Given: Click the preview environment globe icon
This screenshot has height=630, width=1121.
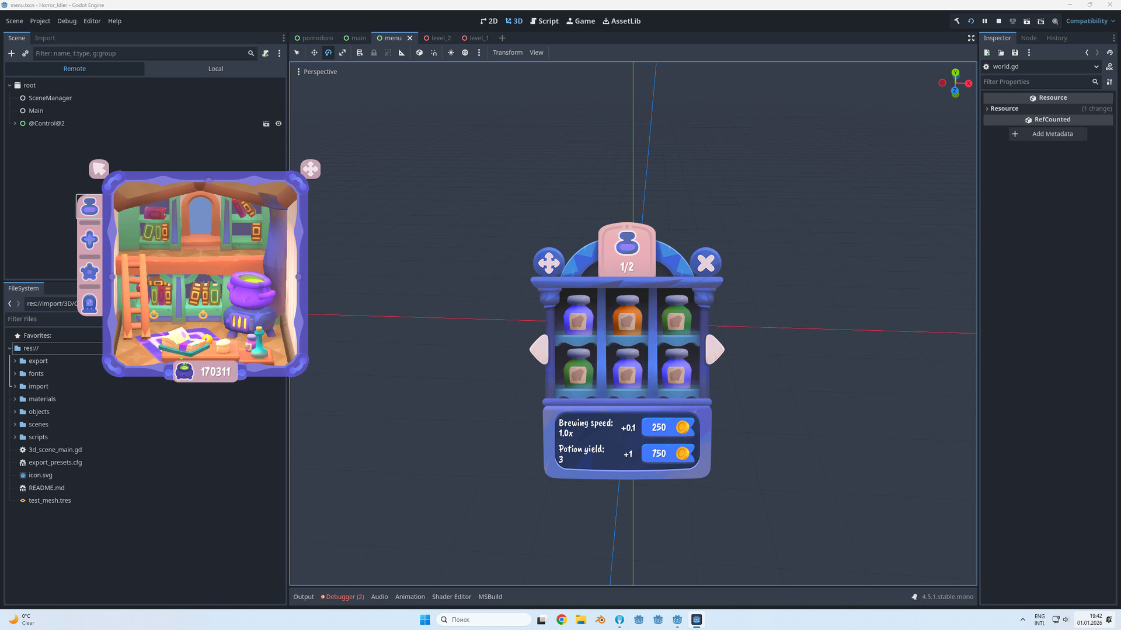Looking at the screenshot, I should point(465,52).
